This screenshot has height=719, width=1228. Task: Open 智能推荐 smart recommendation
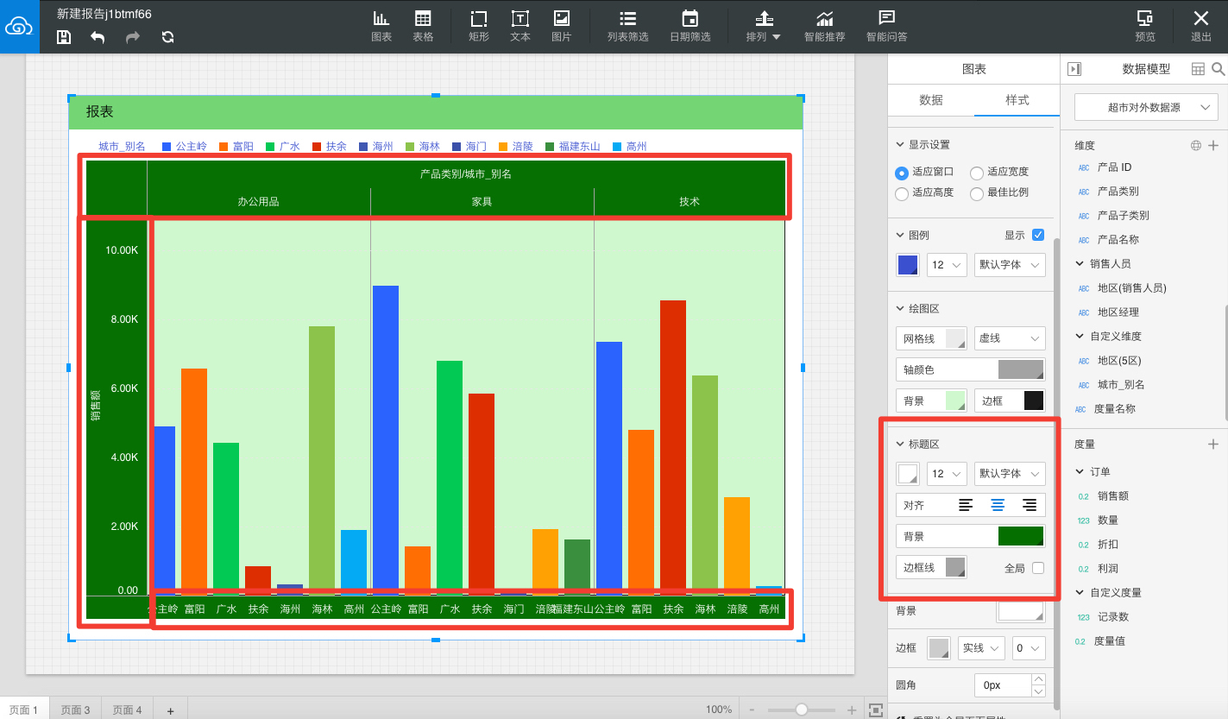tap(824, 26)
